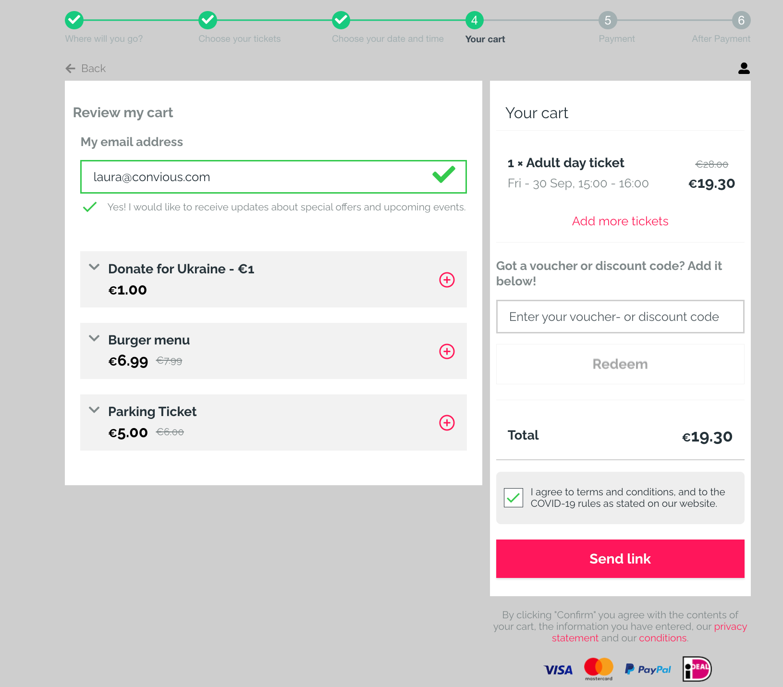Click the PayPal payment logo
This screenshot has width=783, height=687.
(648, 669)
